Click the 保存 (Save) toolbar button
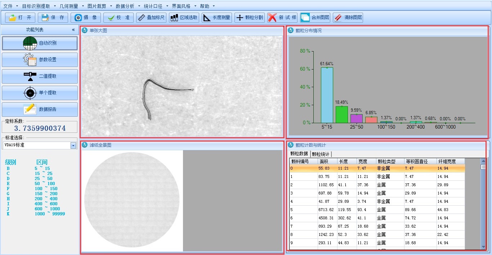This screenshot has width=492, height=255. coord(53,18)
